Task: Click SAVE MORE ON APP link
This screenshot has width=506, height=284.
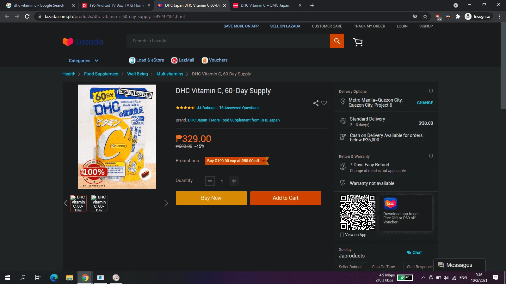Action: coord(241,26)
